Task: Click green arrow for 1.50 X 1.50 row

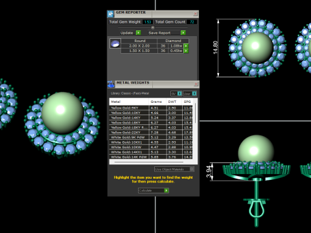Action: (186, 50)
